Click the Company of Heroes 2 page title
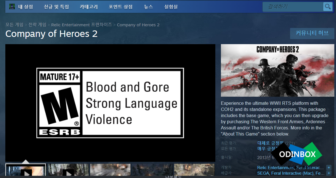 pos(52,34)
